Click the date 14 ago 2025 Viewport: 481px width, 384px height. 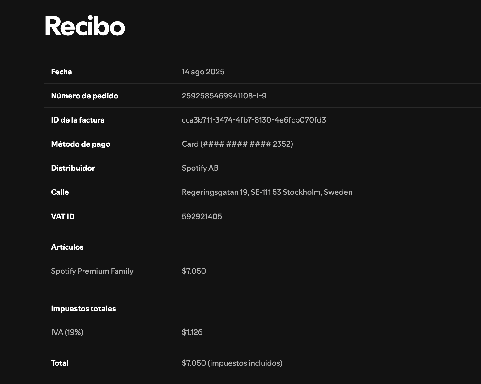[x=203, y=72]
